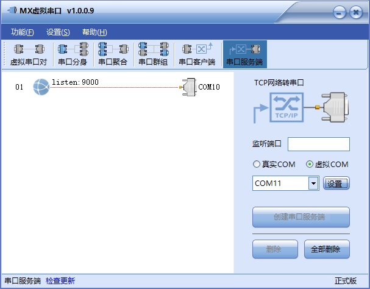The image size is (370, 289).
Task: Open the 帮助(H) menu
Action: click(x=94, y=32)
